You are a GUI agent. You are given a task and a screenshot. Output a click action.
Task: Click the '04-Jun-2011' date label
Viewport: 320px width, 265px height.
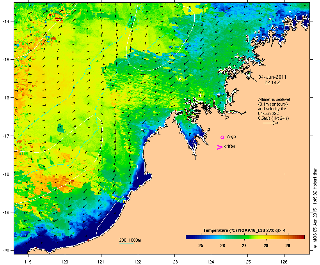(272, 77)
